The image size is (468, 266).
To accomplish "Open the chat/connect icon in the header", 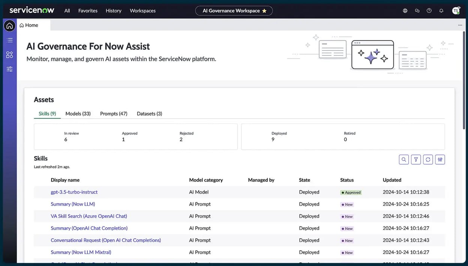I will (417, 10).
